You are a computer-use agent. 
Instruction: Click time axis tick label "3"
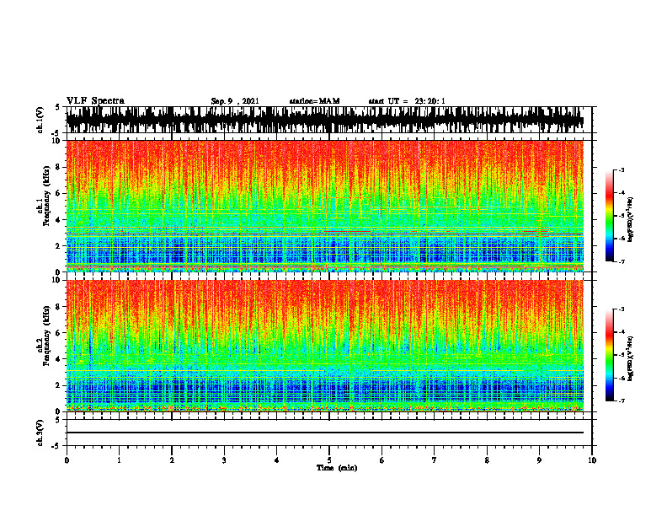224,460
